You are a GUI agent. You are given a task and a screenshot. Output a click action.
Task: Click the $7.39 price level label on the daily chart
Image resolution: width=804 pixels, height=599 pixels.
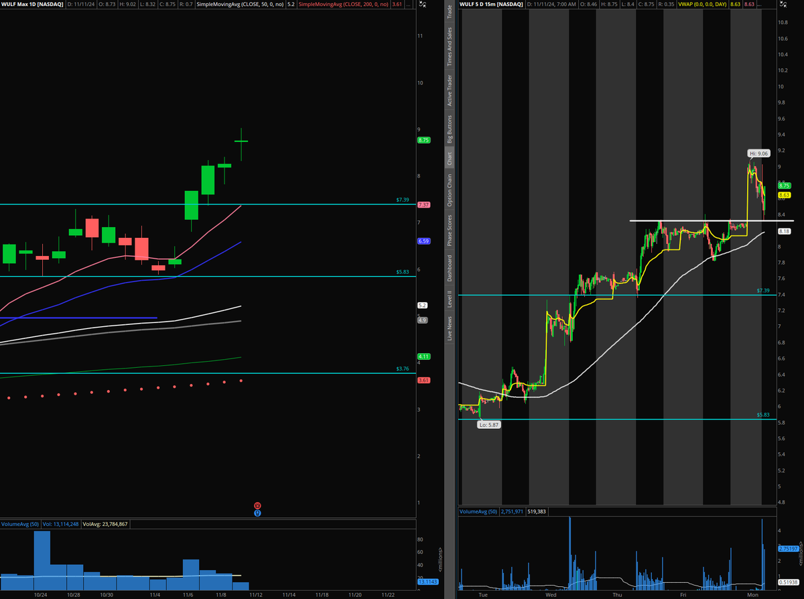click(401, 200)
